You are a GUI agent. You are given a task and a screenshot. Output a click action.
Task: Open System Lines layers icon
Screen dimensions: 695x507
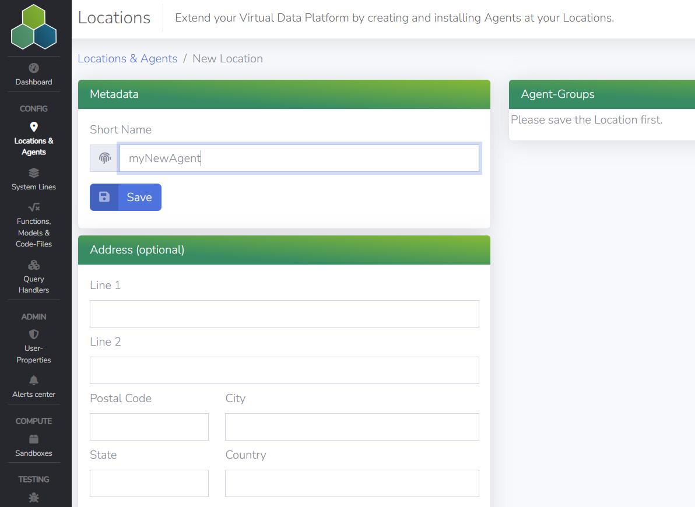coord(34,172)
